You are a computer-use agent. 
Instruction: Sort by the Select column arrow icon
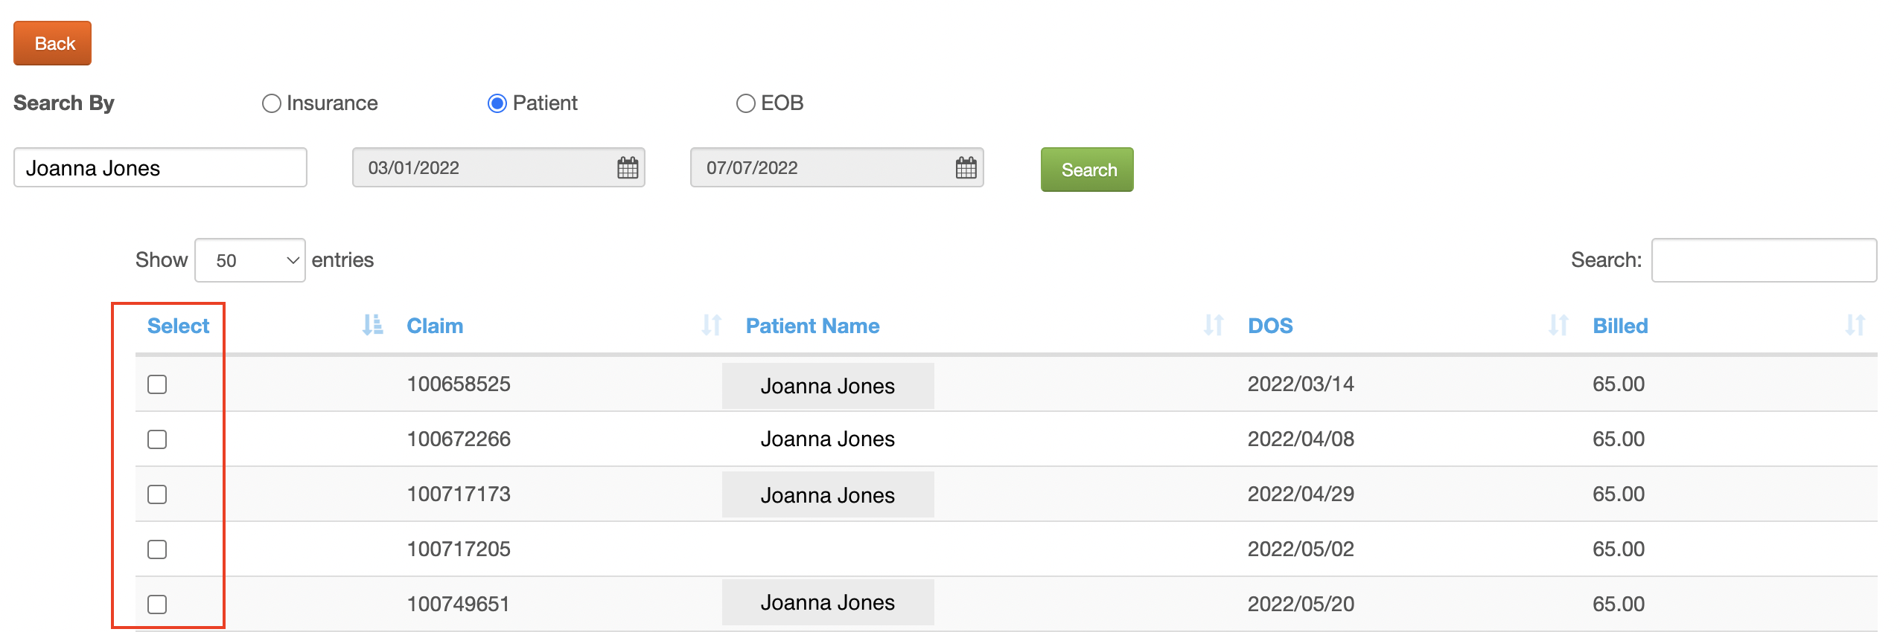coord(372,325)
